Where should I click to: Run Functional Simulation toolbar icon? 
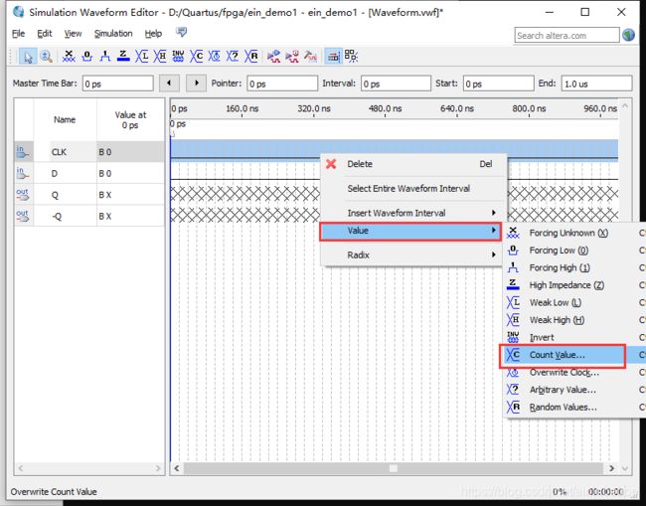pyautogui.click(x=274, y=57)
